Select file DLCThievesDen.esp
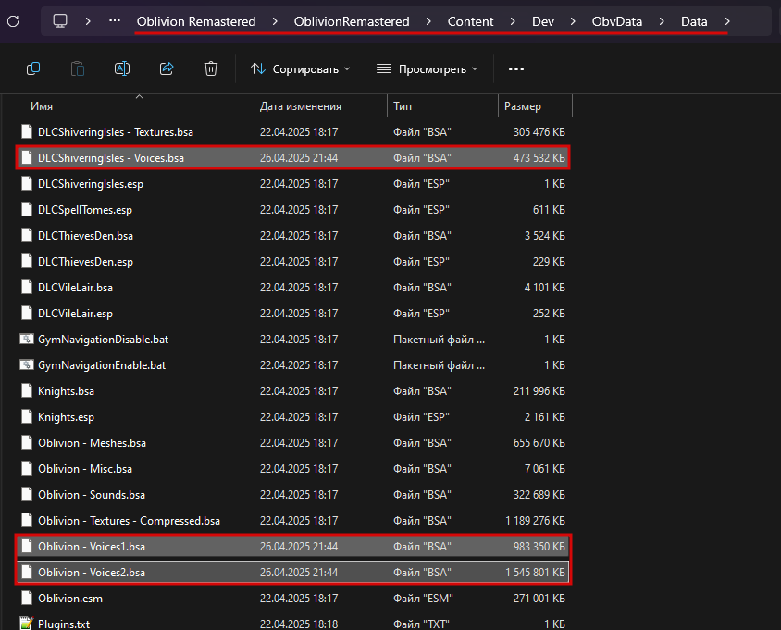The height and width of the screenshot is (630, 781). tap(292, 262)
